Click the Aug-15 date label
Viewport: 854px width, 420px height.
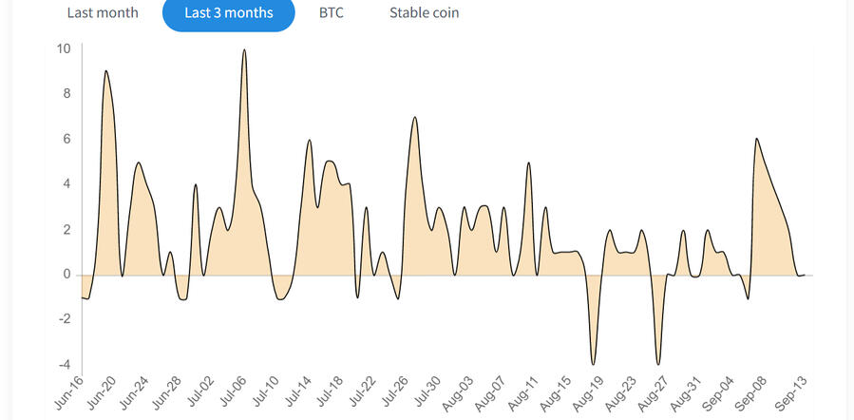point(553,394)
